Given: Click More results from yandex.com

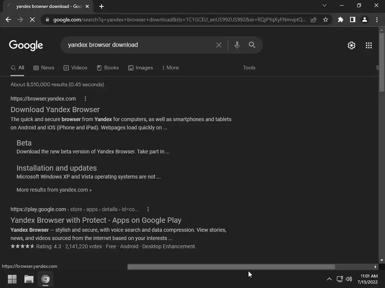Looking at the screenshot, I should tap(54, 190).
